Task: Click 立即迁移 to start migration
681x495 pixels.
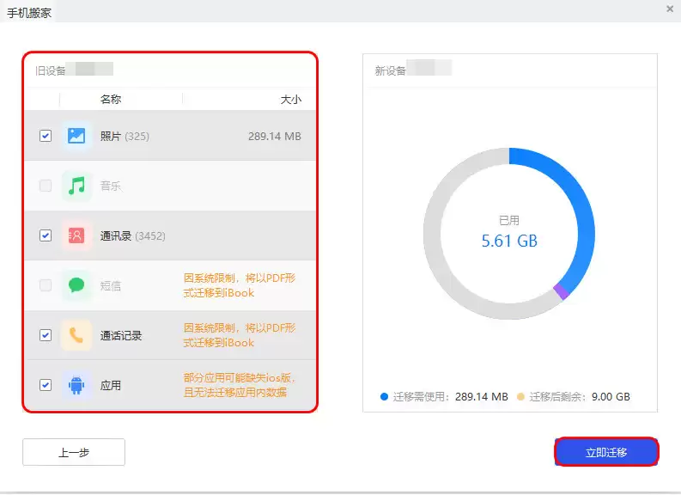Action: coord(606,452)
